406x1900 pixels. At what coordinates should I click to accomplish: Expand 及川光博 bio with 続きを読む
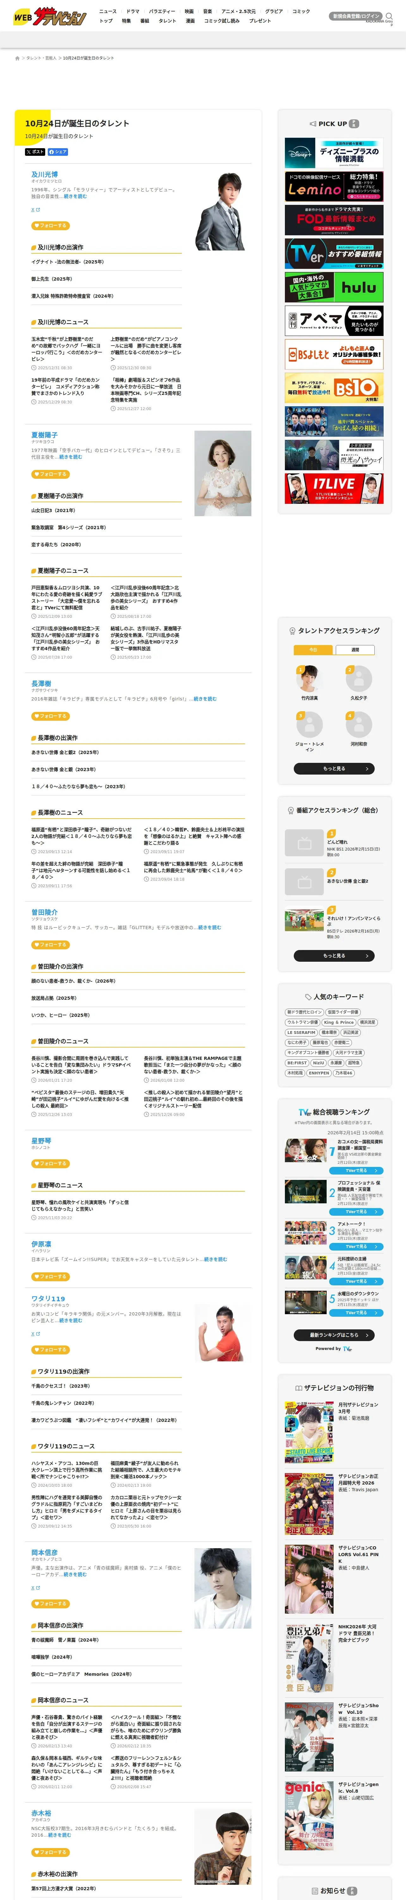(x=75, y=196)
